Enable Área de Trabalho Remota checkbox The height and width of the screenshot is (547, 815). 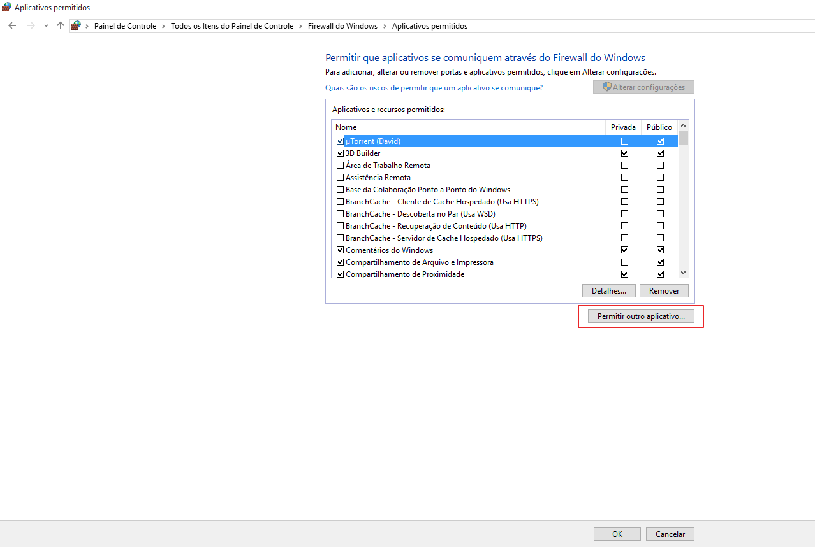(x=340, y=166)
